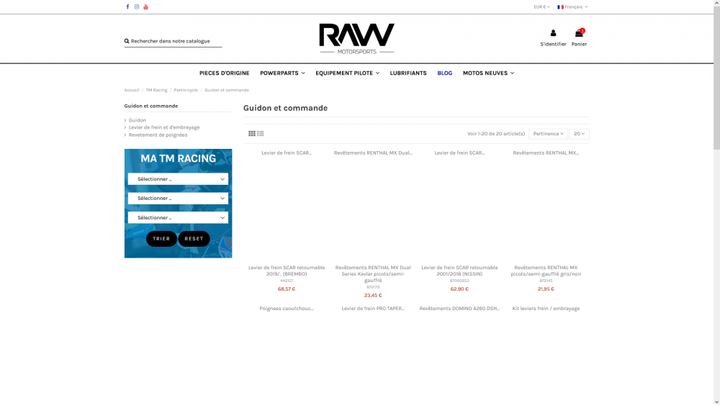Open Revetement de poignées category
The width and height of the screenshot is (720, 405).
158,135
